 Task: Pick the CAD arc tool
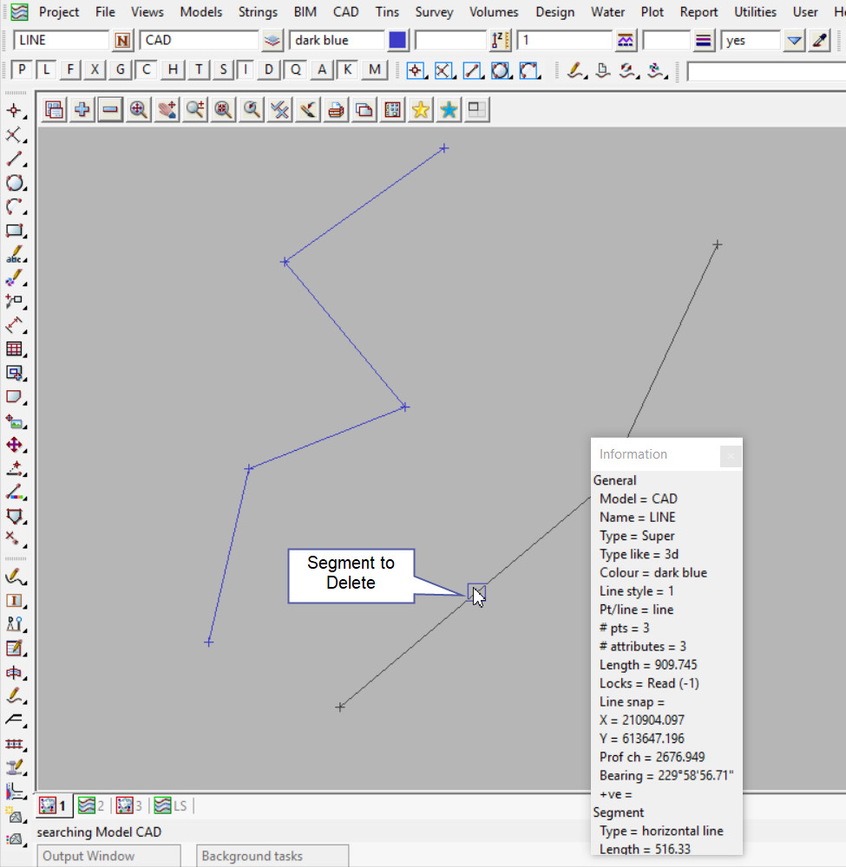point(14,207)
